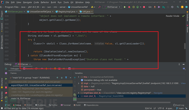Select the previous frame with the up arrow
The height and width of the screenshot is (110, 189).
tap(57, 78)
